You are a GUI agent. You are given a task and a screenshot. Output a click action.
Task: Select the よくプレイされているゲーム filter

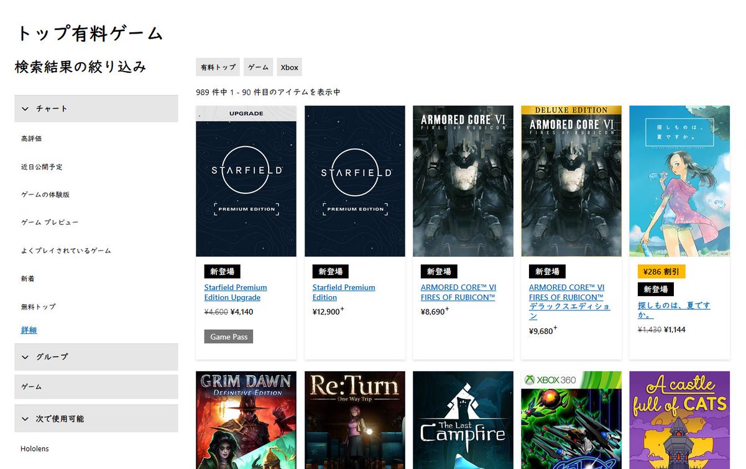coord(66,250)
